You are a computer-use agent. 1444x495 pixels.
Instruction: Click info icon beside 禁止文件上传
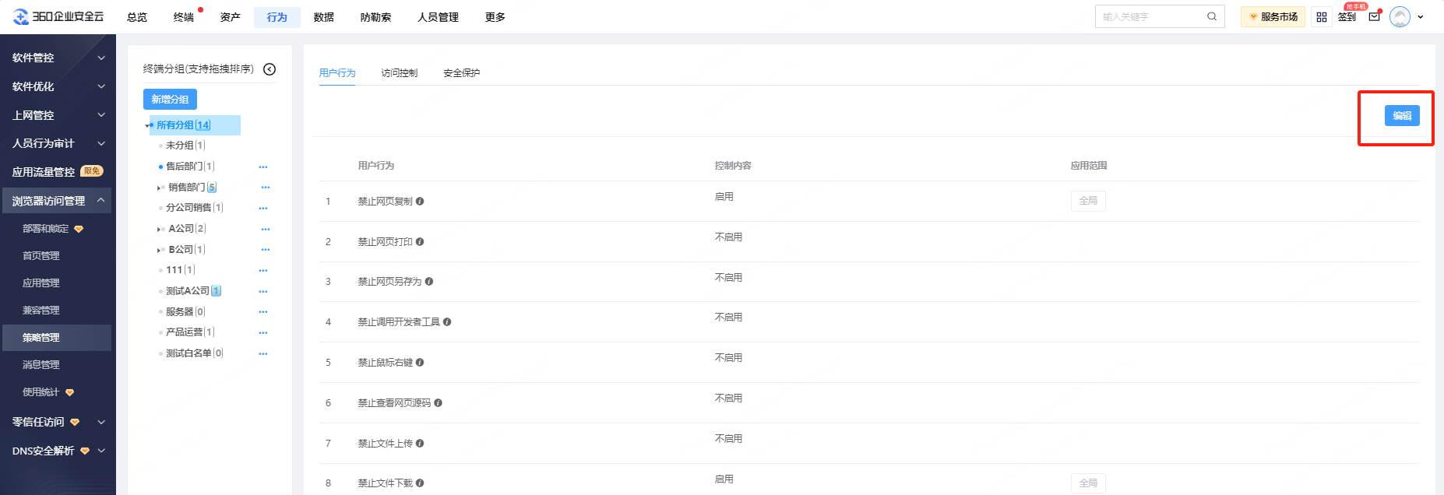(x=420, y=444)
